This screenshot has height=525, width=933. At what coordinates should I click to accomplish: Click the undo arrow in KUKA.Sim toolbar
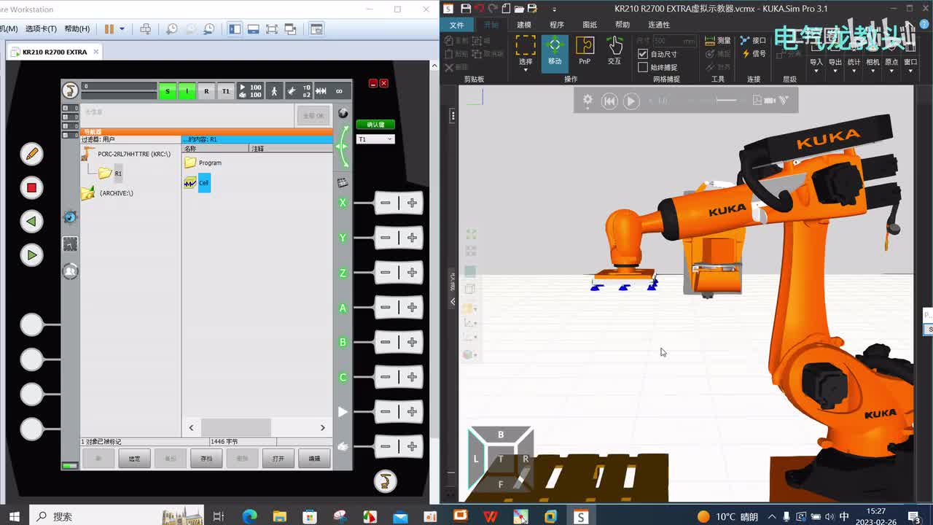pos(480,9)
